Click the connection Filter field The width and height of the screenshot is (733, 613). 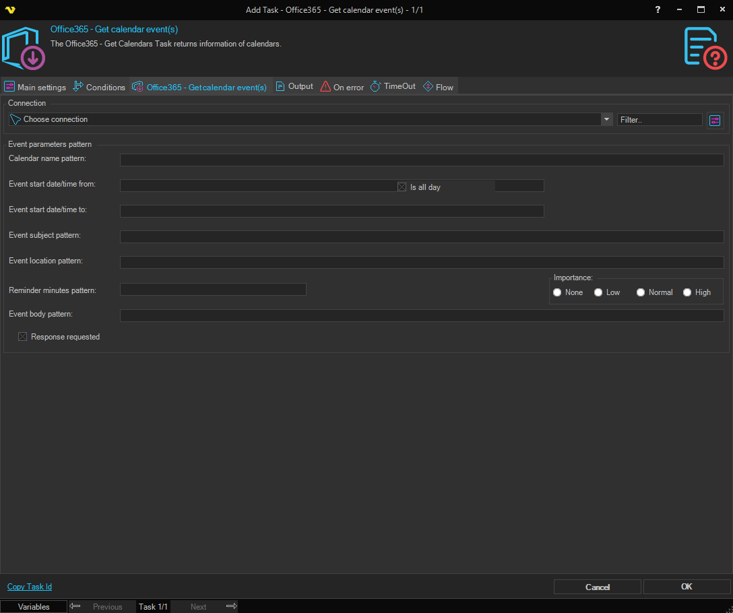[x=660, y=120]
